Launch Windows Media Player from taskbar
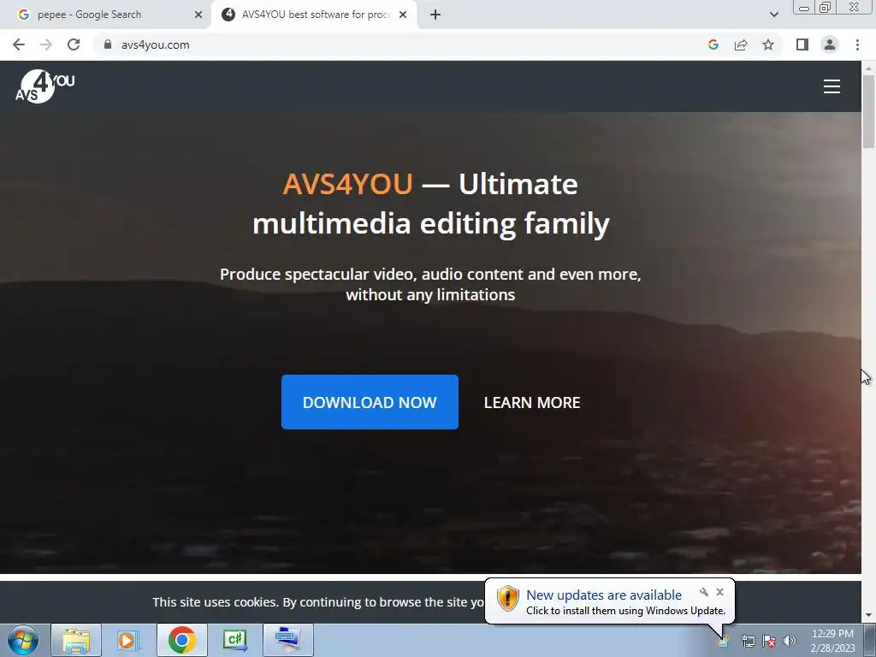Screen dimensions: 876x657 click(128, 640)
